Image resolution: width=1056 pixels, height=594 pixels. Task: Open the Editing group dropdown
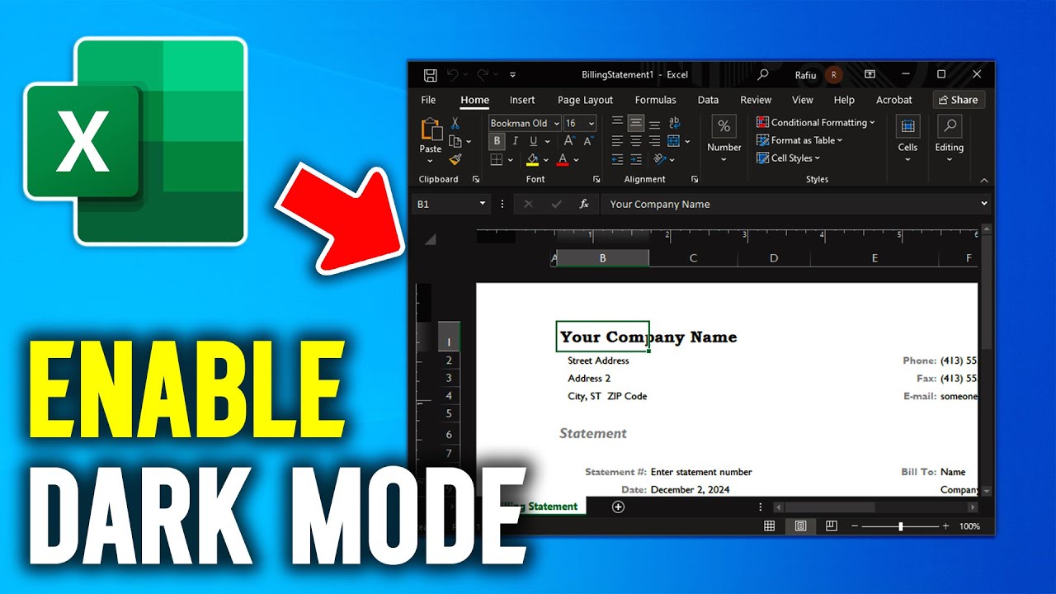click(x=949, y=139)
